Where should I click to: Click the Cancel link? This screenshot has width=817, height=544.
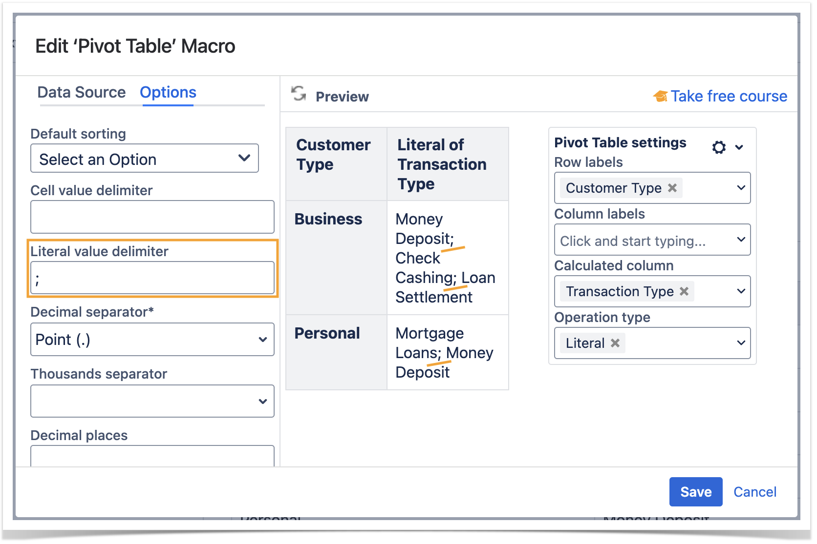click(x=754, y=492)
